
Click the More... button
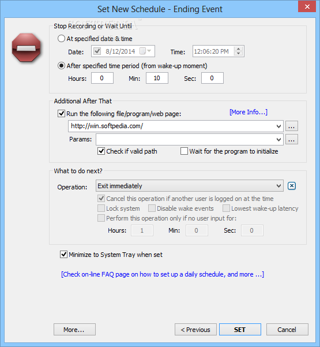tap(74, 330)
